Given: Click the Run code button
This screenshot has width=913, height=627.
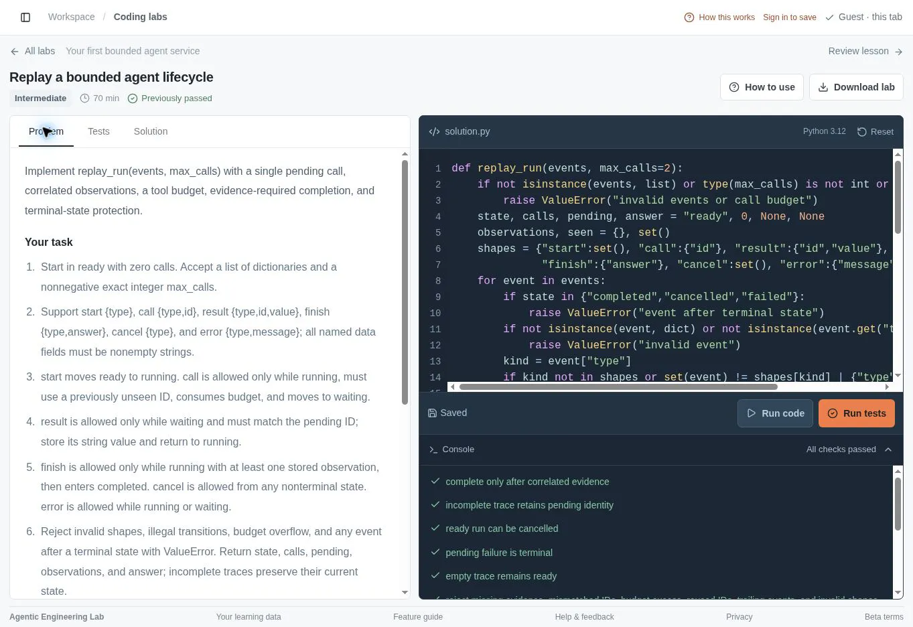Looking at the screenshot, I should (x=776, y=413).
